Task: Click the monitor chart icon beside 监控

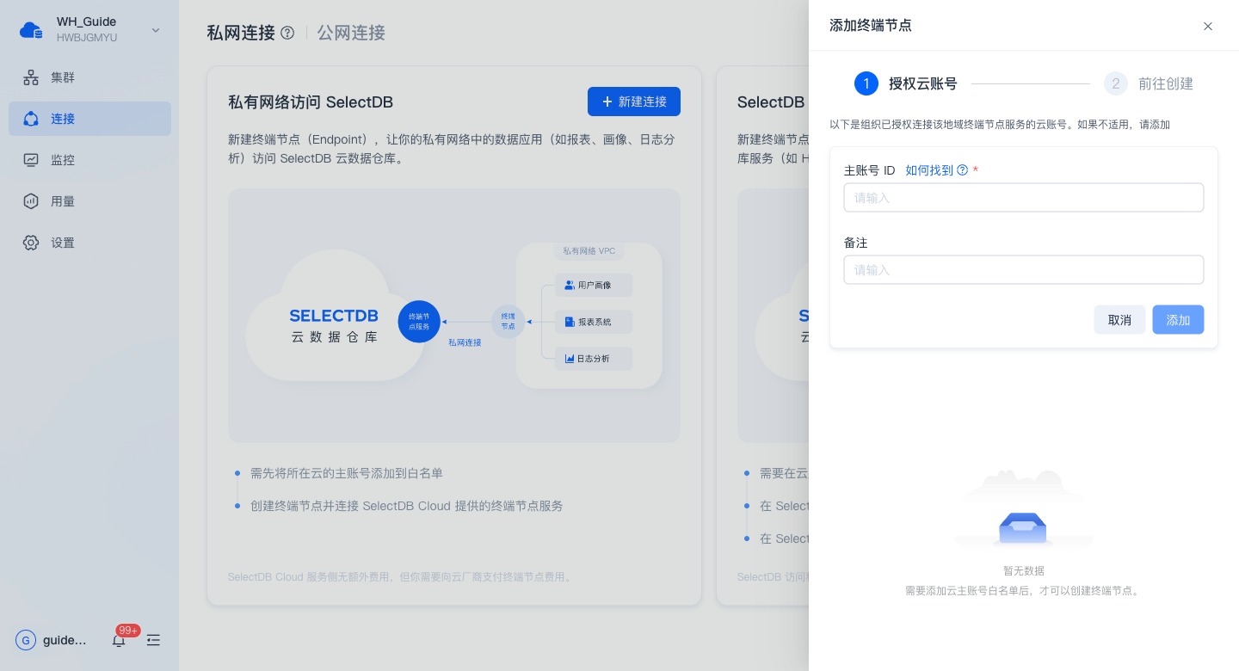Action: click(31, 160)
